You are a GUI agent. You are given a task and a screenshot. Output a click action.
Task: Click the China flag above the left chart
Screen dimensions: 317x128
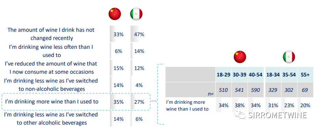pos(115,14)
